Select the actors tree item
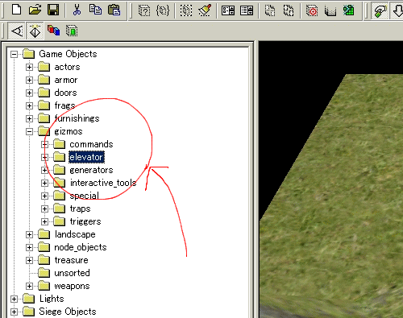 tap(67, 67)
